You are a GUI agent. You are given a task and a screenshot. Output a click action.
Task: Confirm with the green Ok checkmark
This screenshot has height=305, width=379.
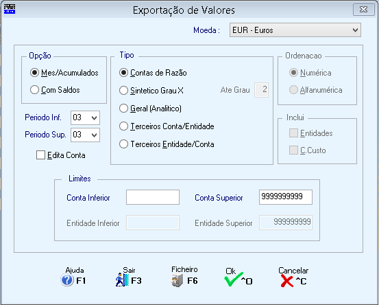pyautogui.click(x=233, y=279)
